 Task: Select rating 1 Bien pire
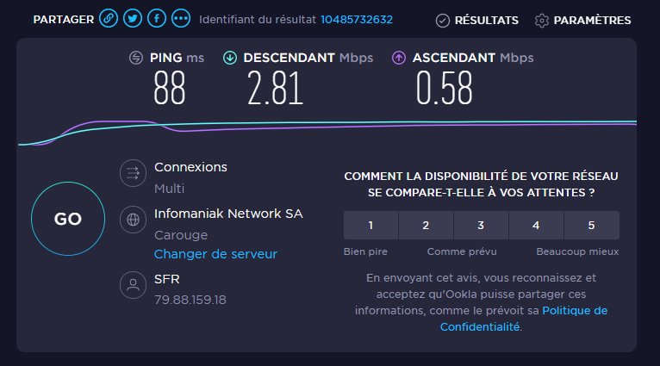[x=370, y=226]
